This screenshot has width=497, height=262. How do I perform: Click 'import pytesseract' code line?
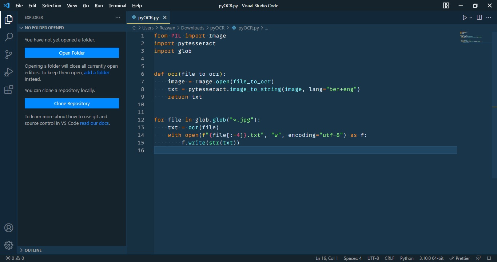[185, 43]
